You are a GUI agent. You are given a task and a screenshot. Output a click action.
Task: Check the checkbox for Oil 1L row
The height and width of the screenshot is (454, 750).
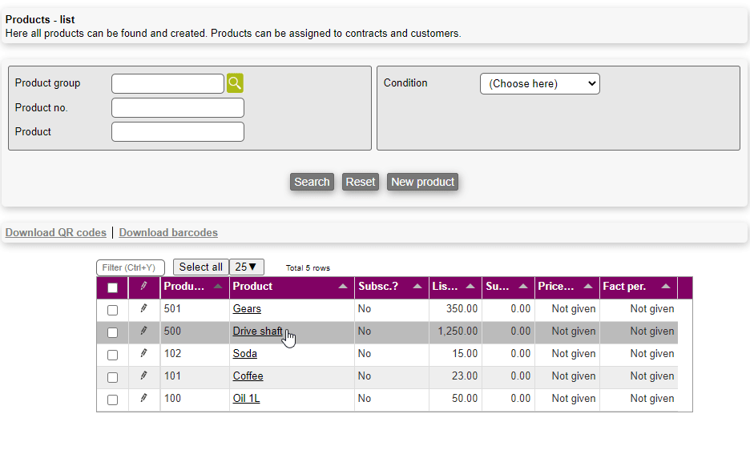(x=112, y=400)
